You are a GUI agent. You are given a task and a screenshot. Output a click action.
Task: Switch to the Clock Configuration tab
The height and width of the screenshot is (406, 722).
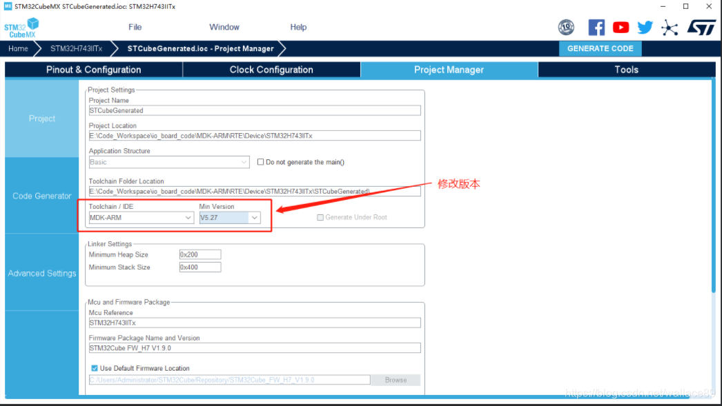point(271,69)
